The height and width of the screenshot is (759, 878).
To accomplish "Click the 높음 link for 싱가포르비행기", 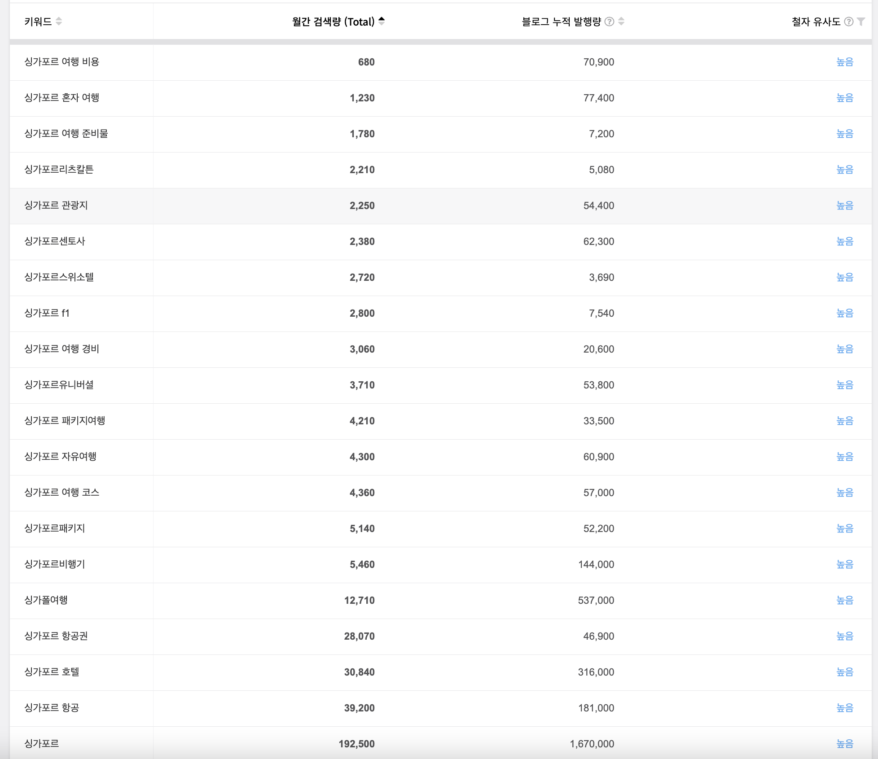I will click(845, 564).
